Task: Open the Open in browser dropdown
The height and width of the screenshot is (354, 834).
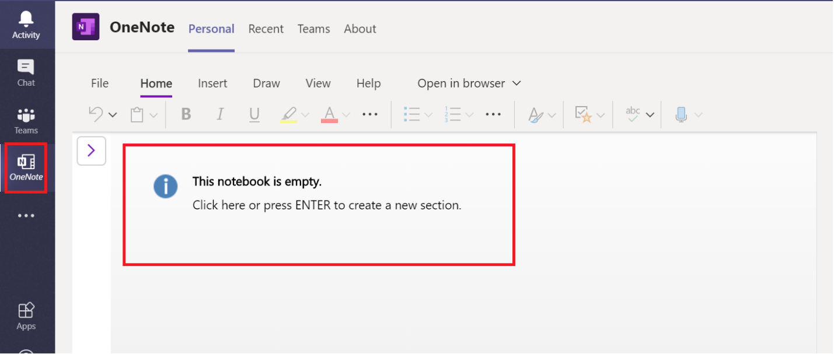Action: [469, 83]
